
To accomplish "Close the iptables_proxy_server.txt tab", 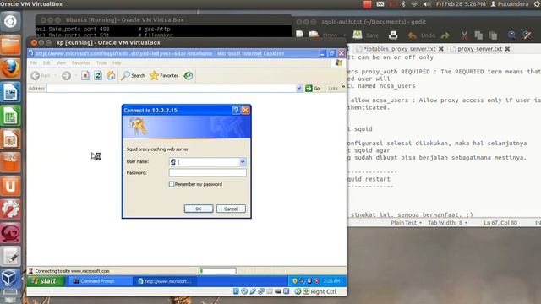I will tap(441, 49).
